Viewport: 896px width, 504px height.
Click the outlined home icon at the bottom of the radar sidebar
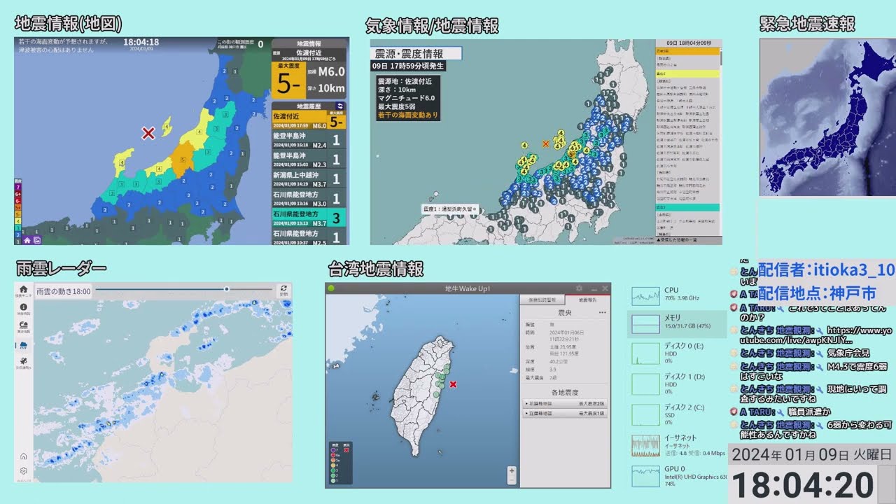(x=23, y=456)
